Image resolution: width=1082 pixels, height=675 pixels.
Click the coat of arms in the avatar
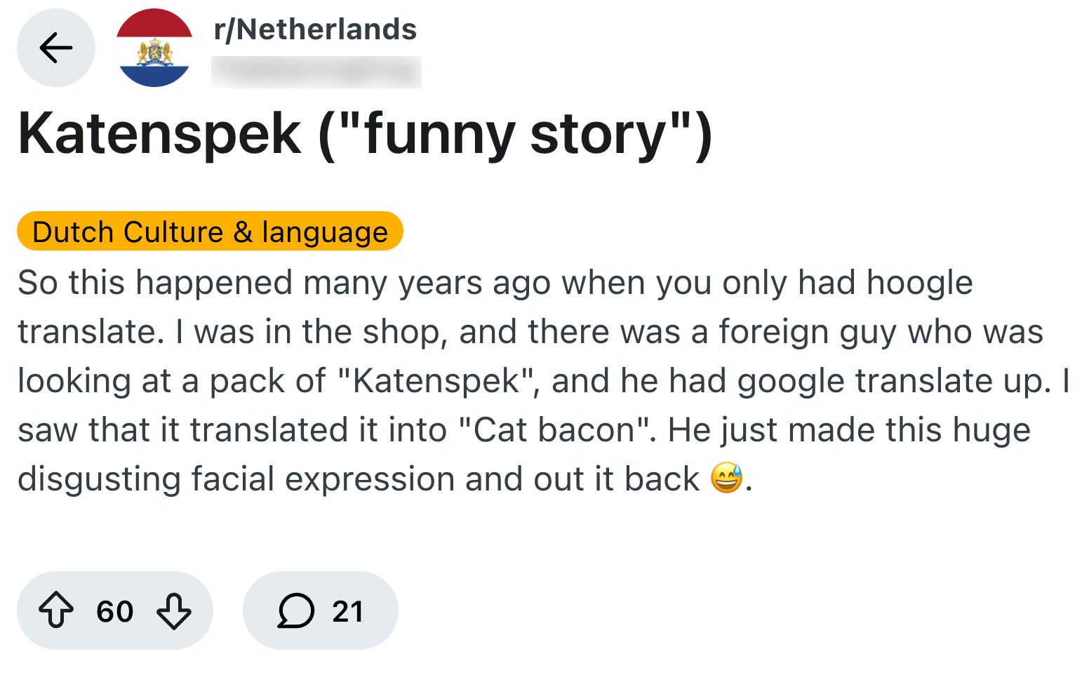(155, 51)
